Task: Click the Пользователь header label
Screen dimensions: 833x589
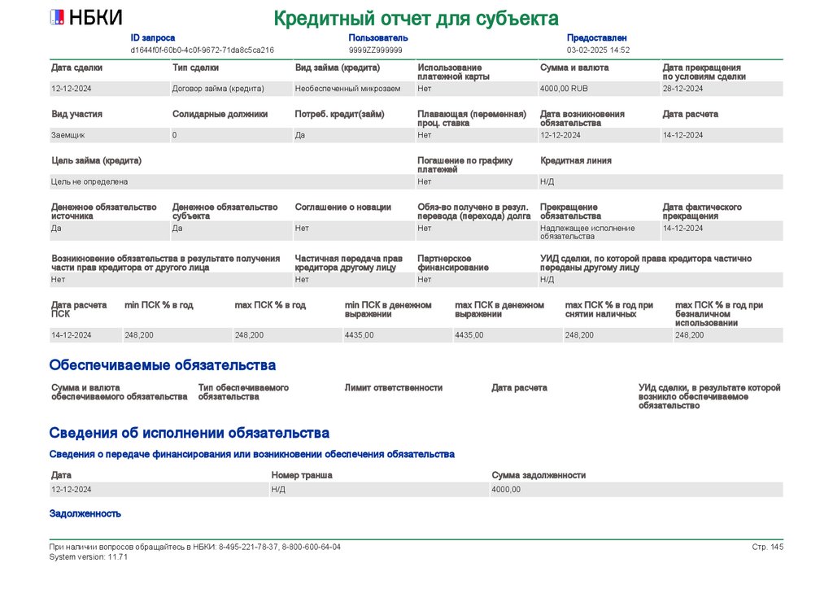Action: pos(378,37)
